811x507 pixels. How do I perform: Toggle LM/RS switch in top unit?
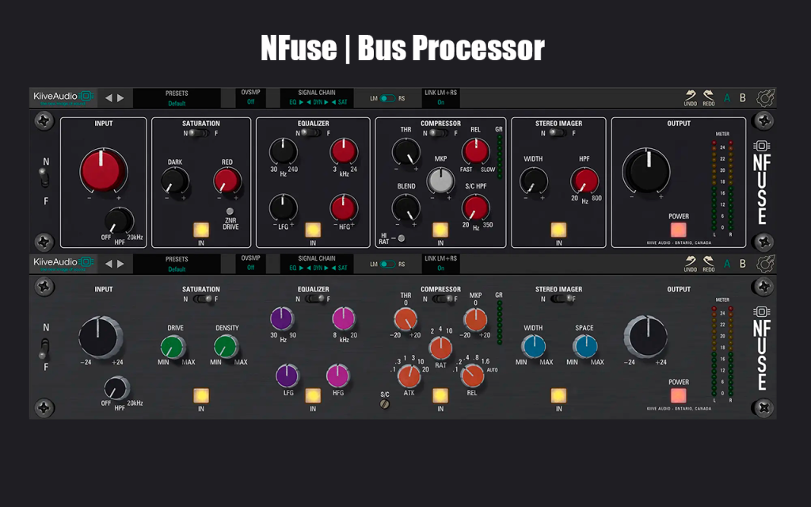point(387,98)
